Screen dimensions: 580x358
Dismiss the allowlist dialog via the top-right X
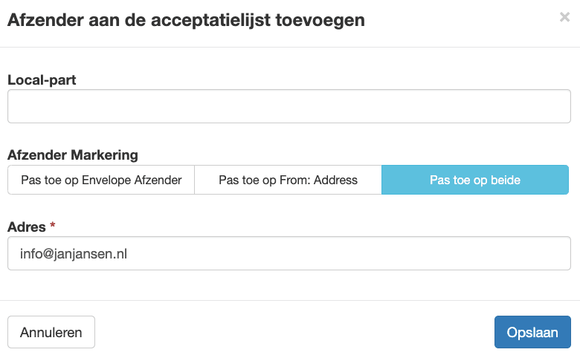coord(564,18)
